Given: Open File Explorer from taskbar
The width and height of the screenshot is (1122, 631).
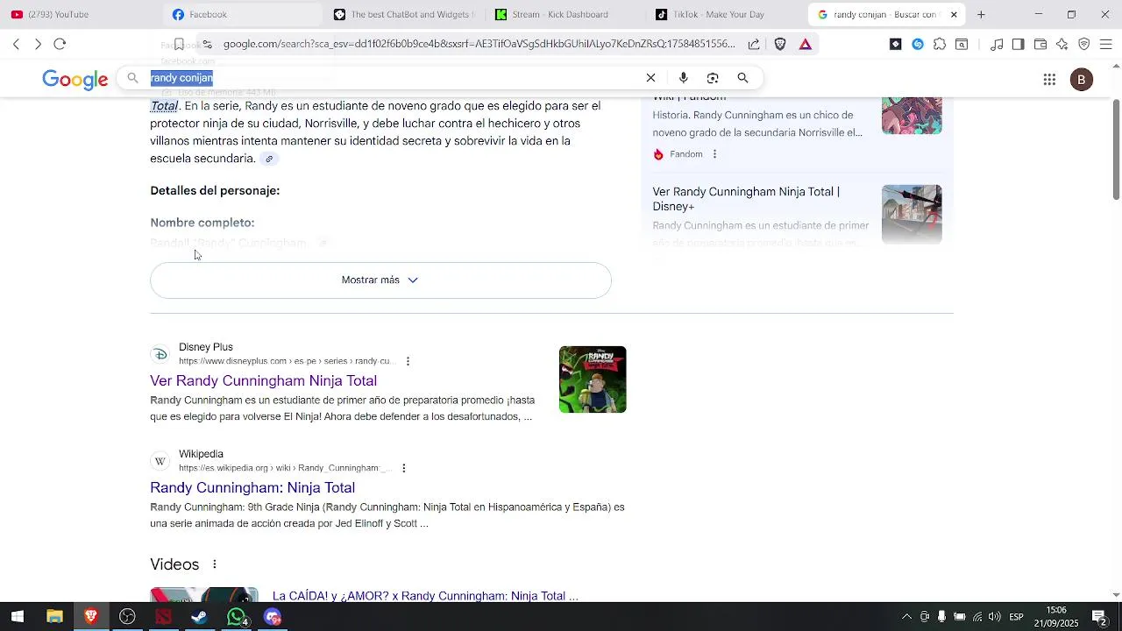Looking at the screenshot, I should 54,617.
